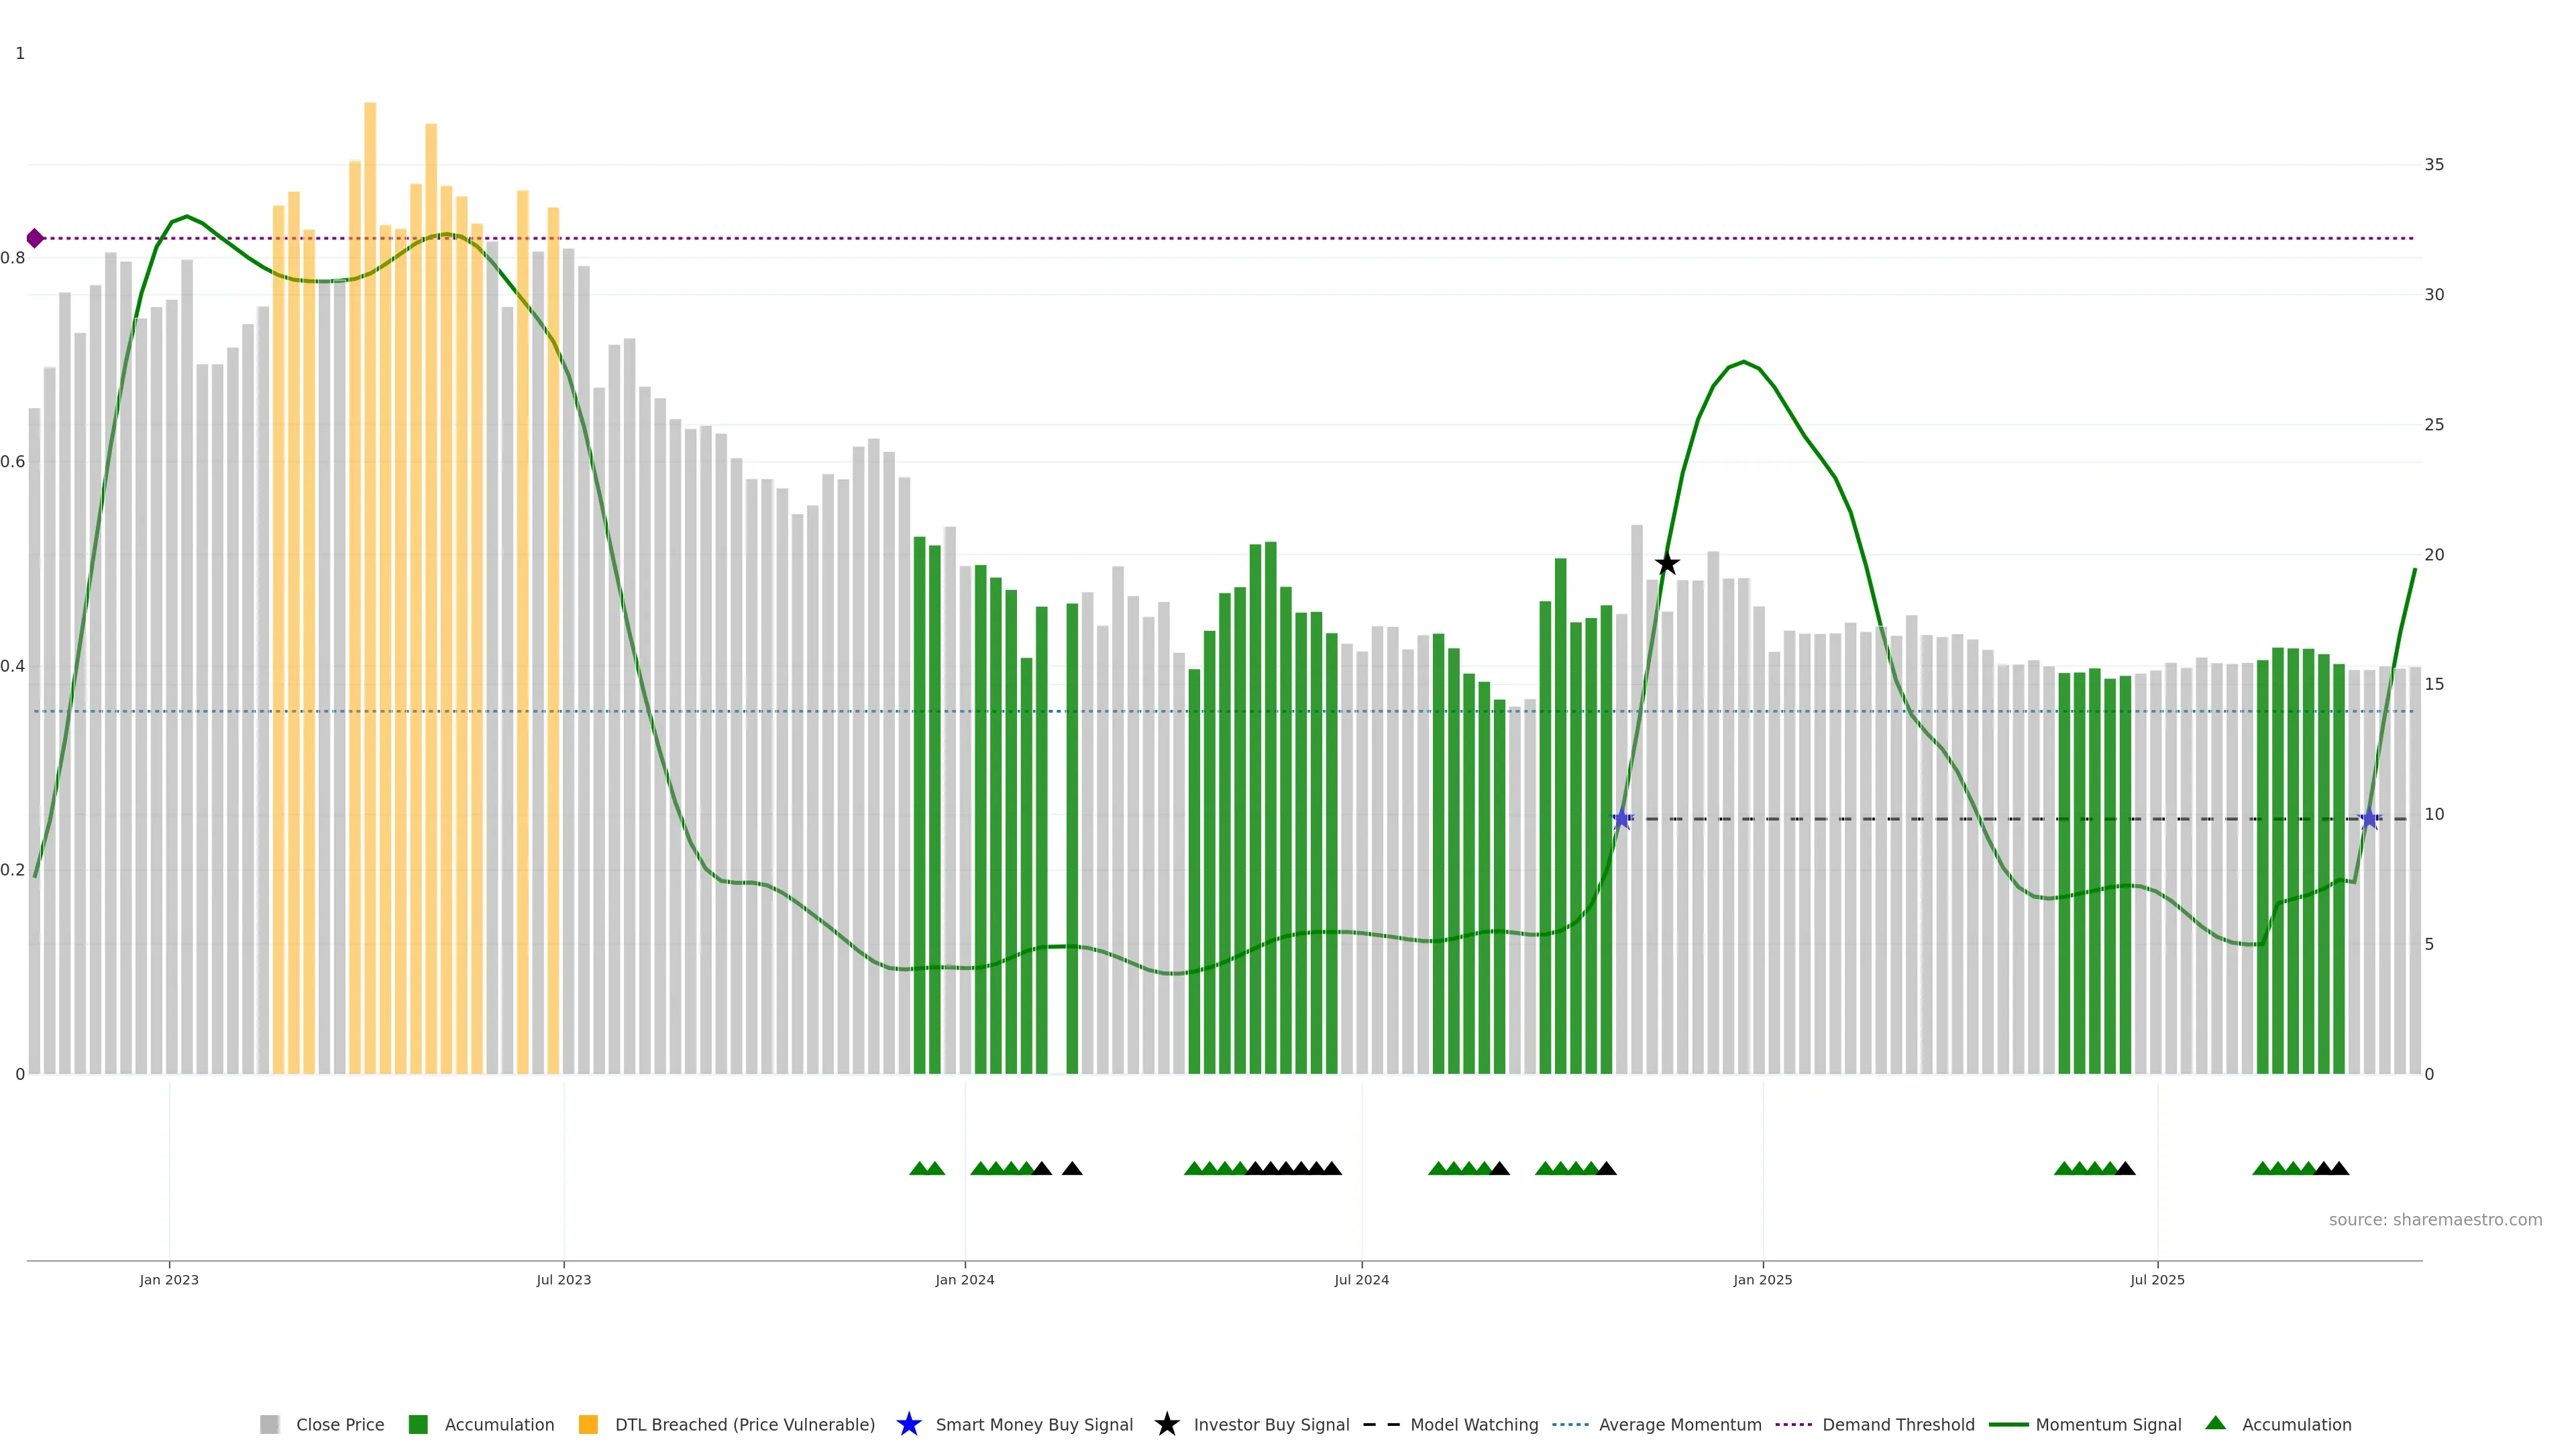This screenshot has width=2576, height=1448.
Task: Click the last blue star near chart's right edge
Action: [2369, 819]
